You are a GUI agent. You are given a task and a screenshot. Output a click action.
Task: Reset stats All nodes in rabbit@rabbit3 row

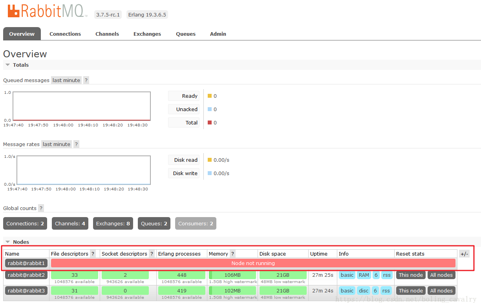[441, 291]
